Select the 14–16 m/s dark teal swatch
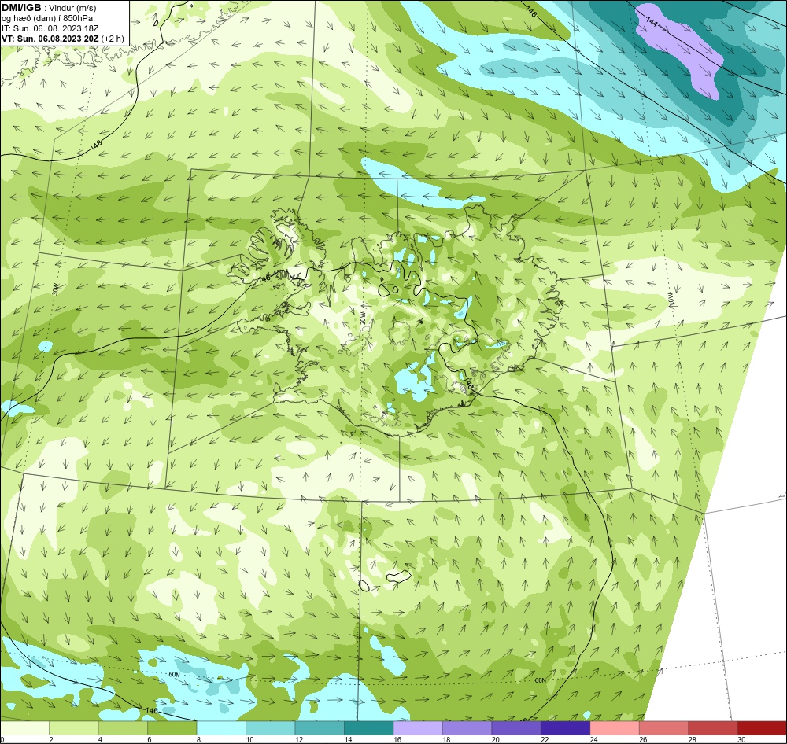 (x=369, y=728)
